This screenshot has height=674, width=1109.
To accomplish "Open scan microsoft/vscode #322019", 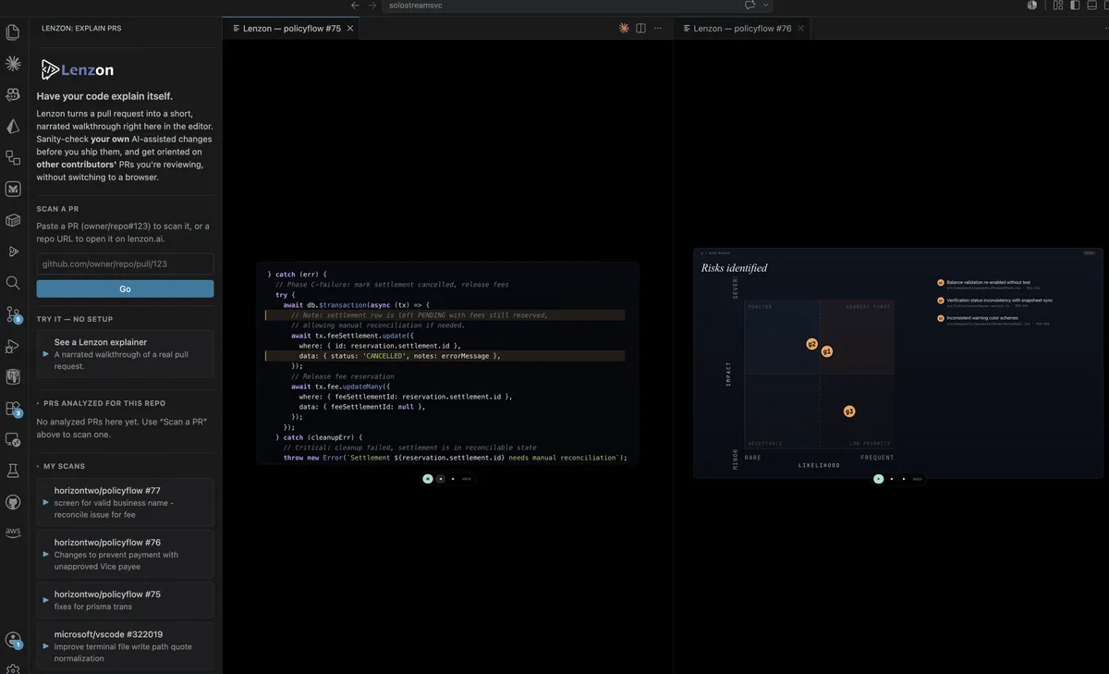I will 125,646.
